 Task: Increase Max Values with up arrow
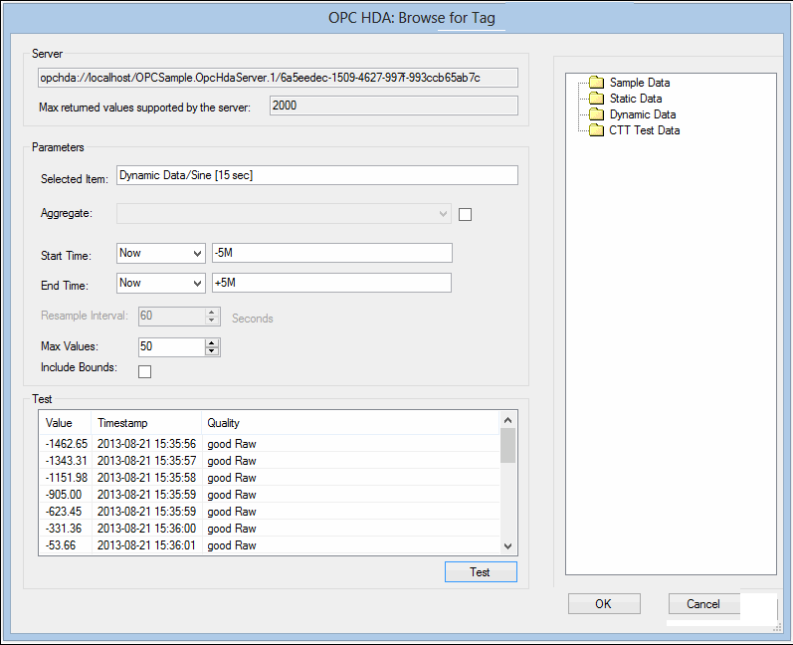coord(211,342)
